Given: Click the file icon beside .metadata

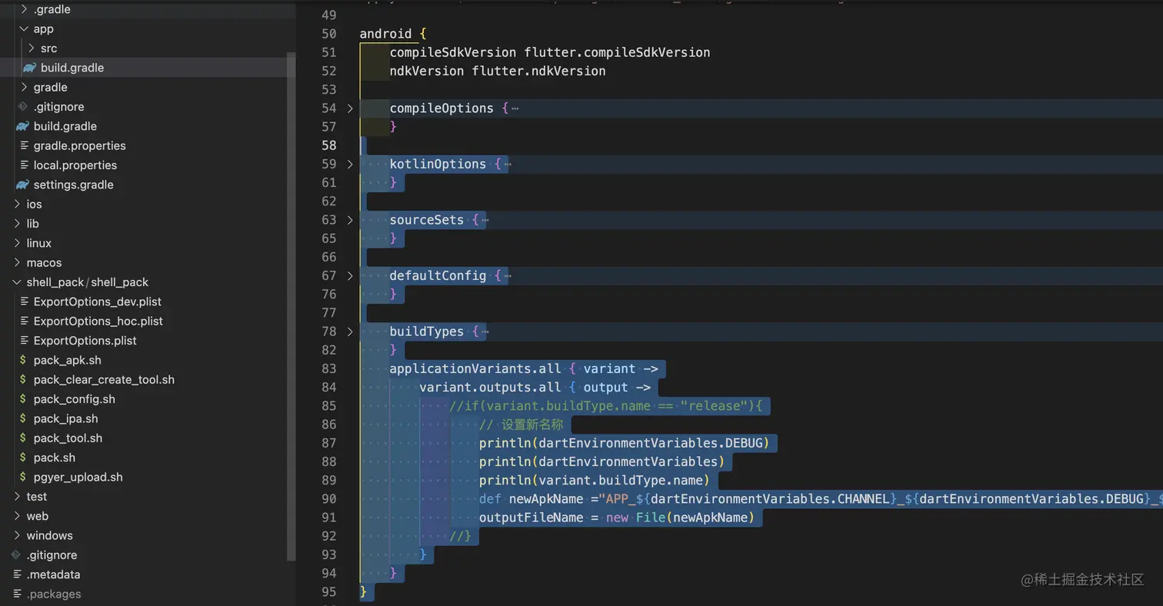Looking at the screenshot, I should pyautogui.click(x=16, y=574).
